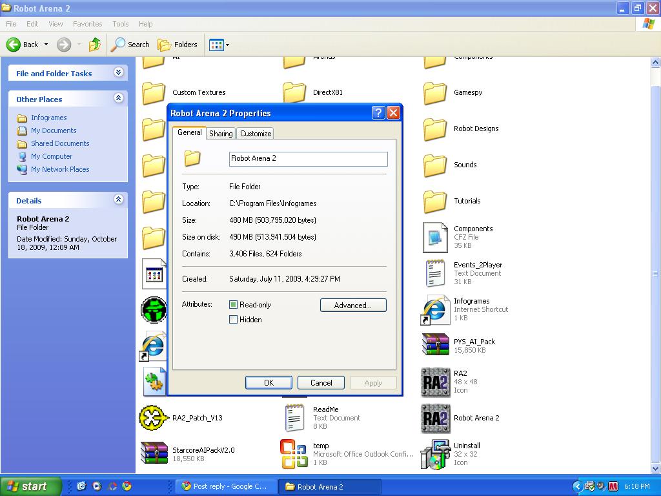Click the red M tray icon

tap(613, 486)
